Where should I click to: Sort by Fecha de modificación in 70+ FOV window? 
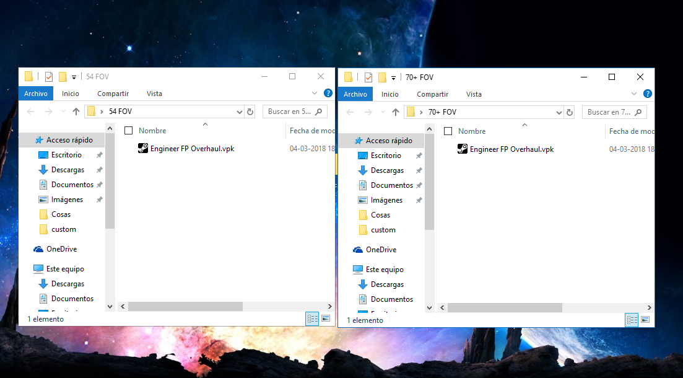point(632,131)
